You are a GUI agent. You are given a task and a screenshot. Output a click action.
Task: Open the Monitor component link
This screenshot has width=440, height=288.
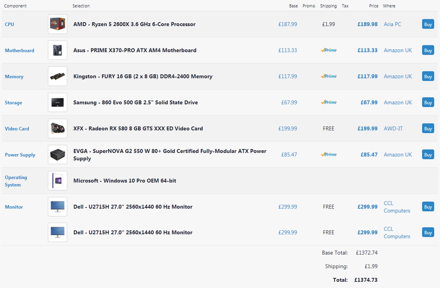click(x=14, y=207)
